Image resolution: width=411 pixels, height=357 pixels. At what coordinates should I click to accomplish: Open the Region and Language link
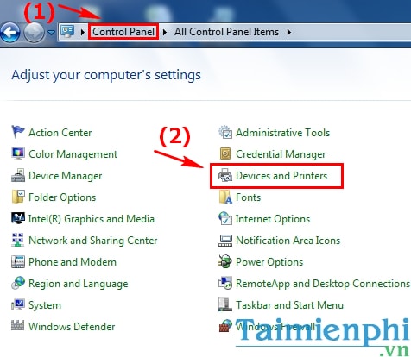[x=79, y=284]
